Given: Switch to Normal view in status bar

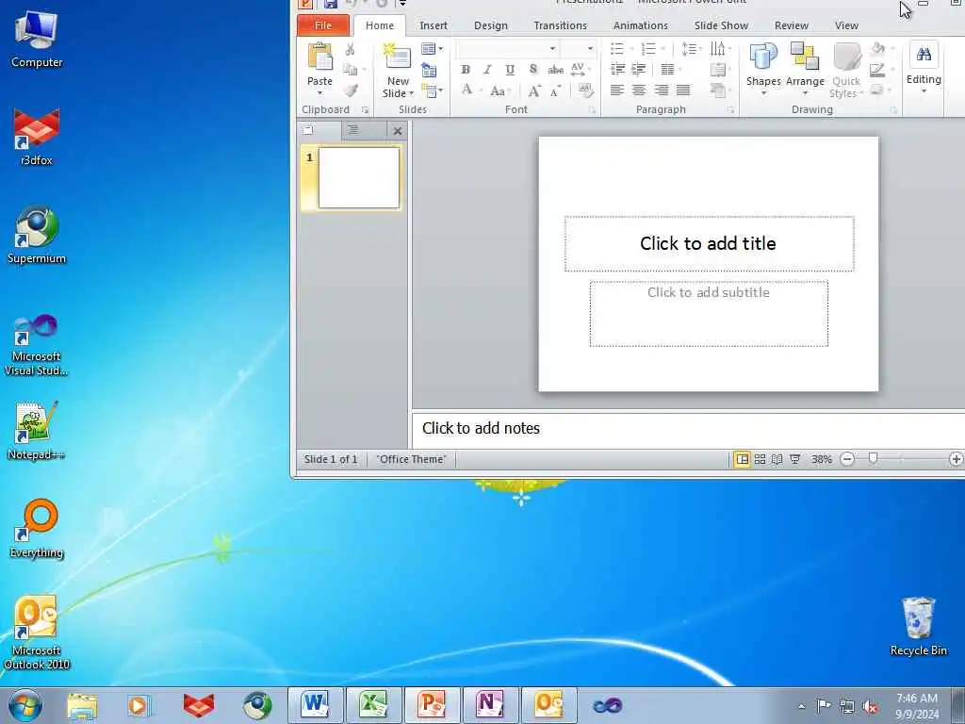Looking at the screenshot, I should [x=743, y=459].
